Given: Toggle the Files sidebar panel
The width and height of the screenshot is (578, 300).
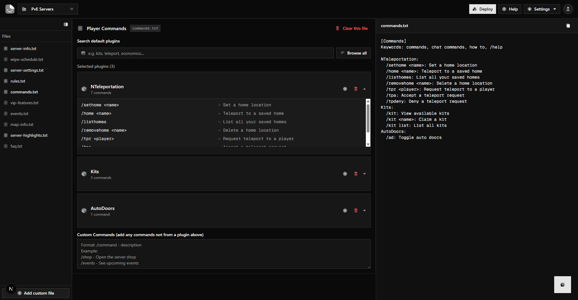Looking at the screenshot, I should point(66,24).
